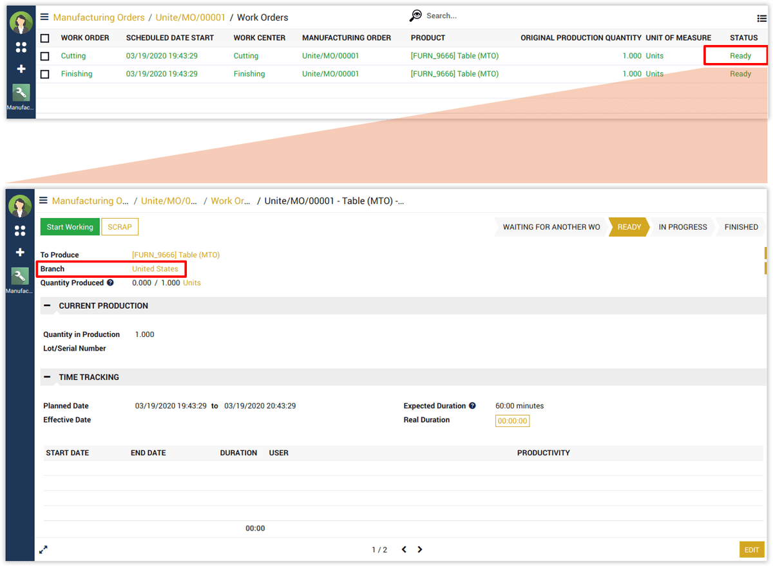Screen dimensions: 773x566
Task: Collapse the Time Tracking section
Action: (x=47, y=377)
